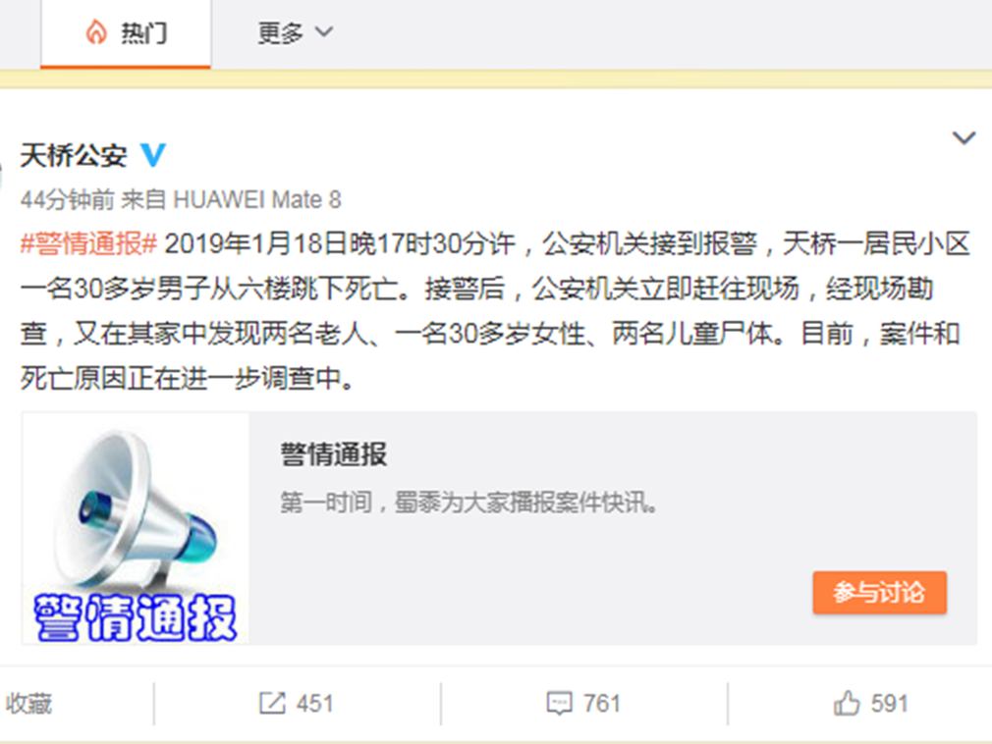Open the 44分钟前 timestamp link

click(x=67, y=200)
